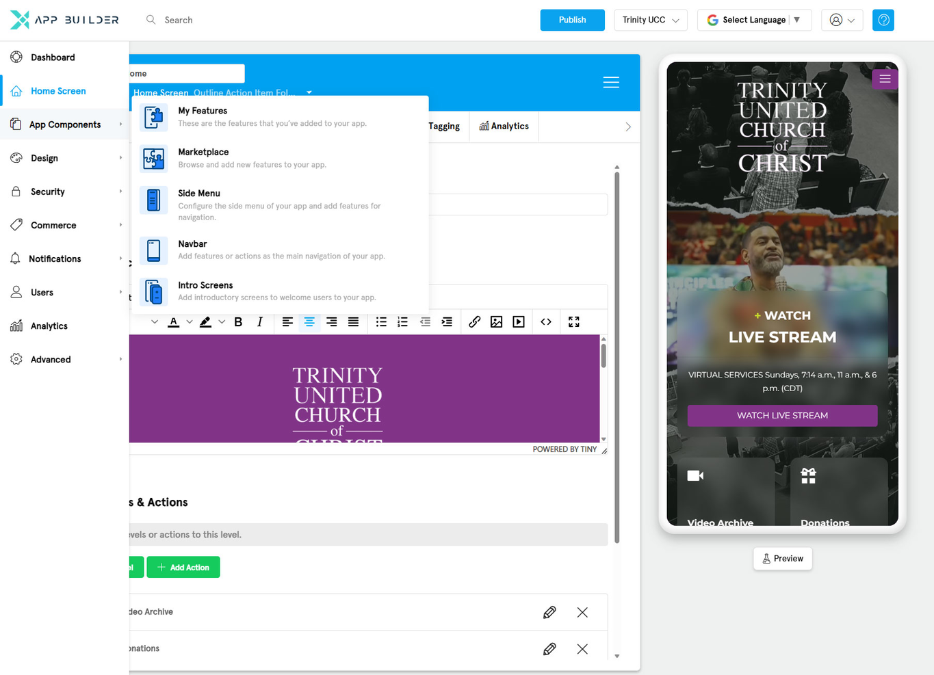Open the source code view
Viewport: 934px width, 675px height.
[546, 322]
